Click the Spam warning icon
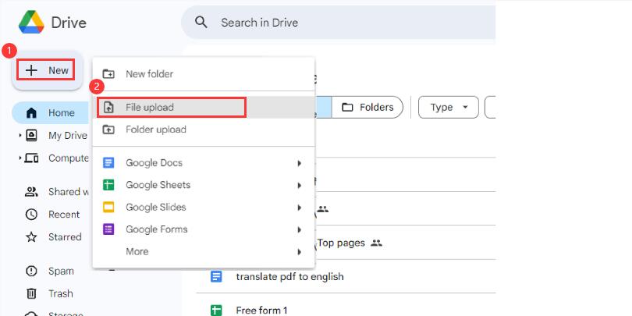This screenshot has width=632, height=316. 31,272
